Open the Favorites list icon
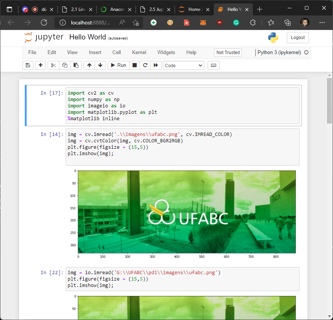This screenshot has height=320, width=333. click(271, 23)
